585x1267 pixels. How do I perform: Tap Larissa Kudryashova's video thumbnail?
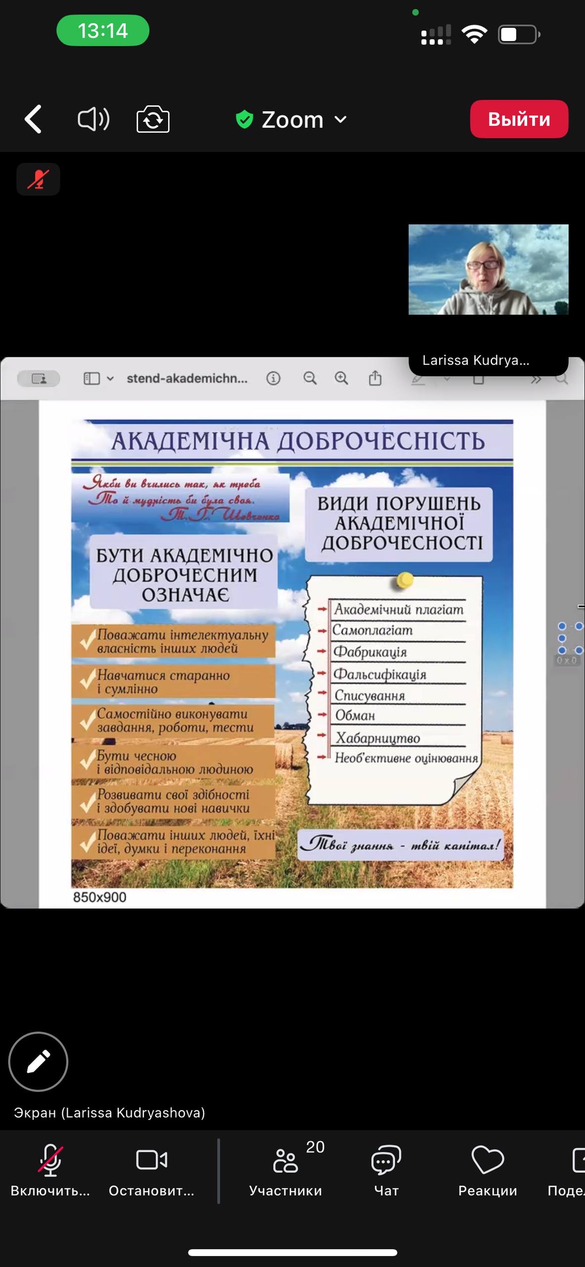pyautogui.click(x=488, y=269)
